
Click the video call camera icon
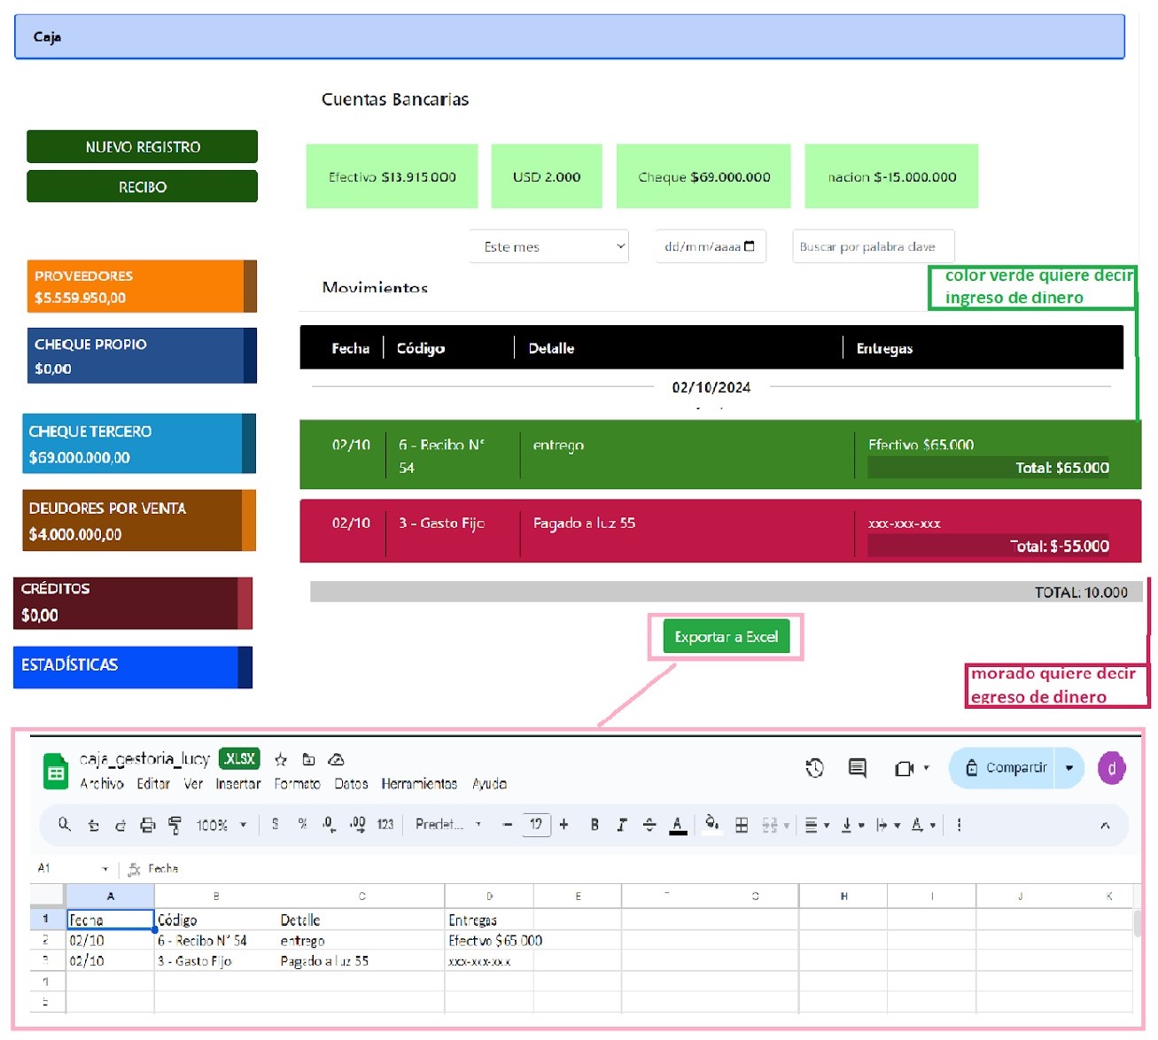(904, 768)
